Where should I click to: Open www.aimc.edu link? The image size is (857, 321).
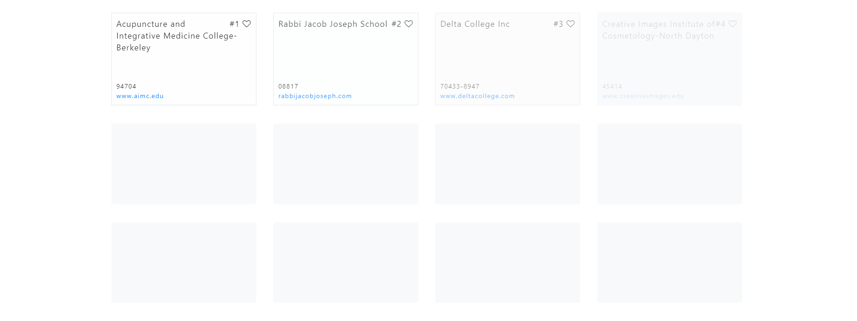click(140, 96)
